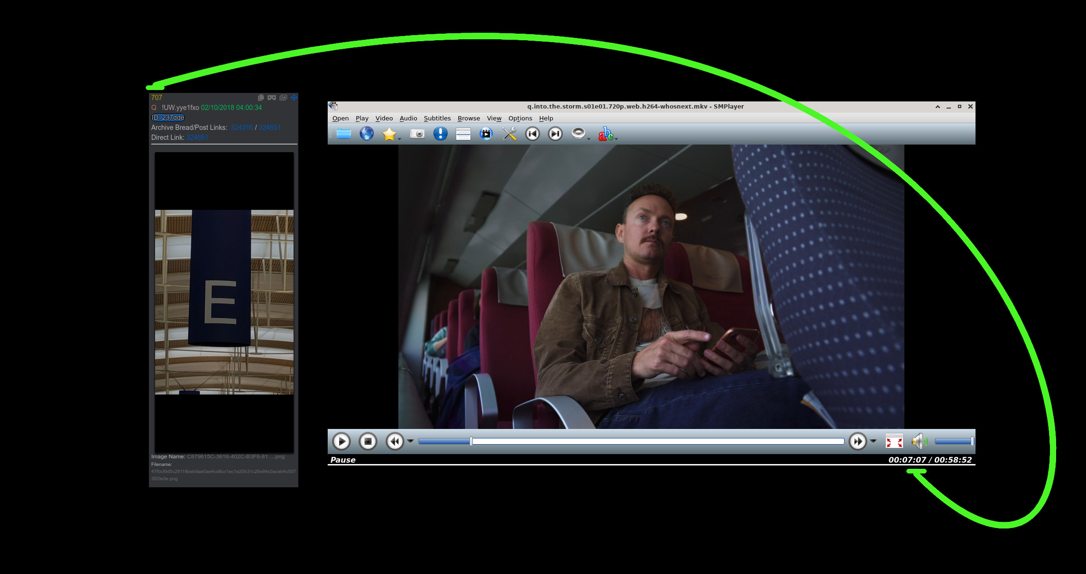Open the Help menu

point(546,118)
